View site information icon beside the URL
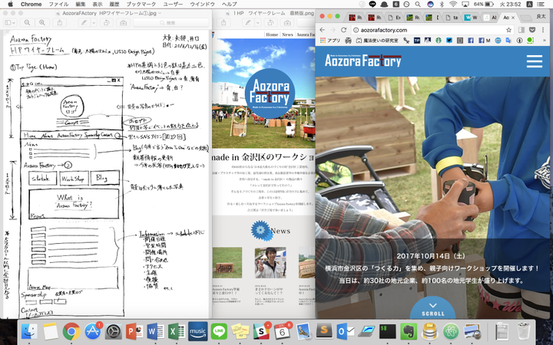 point(356,30)
